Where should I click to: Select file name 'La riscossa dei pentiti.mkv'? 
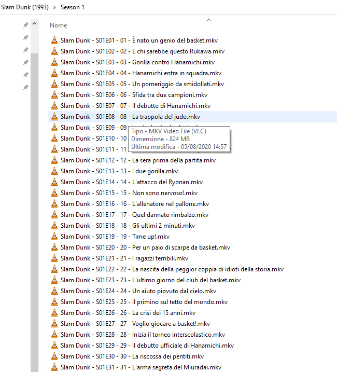point(168,357)
